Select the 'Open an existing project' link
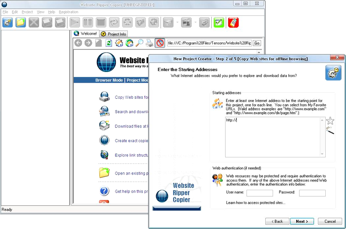346x229 pixels. (131, 174)
